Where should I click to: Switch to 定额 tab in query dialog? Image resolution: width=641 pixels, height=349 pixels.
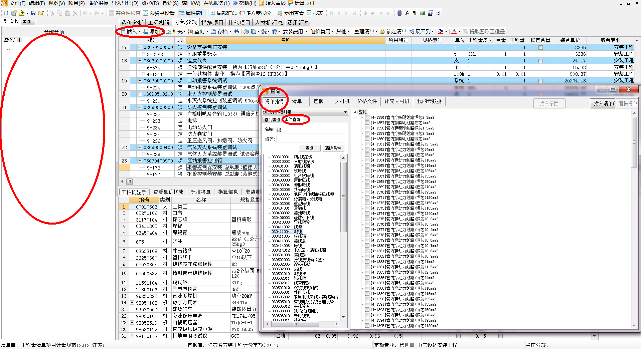click(318, 101)
